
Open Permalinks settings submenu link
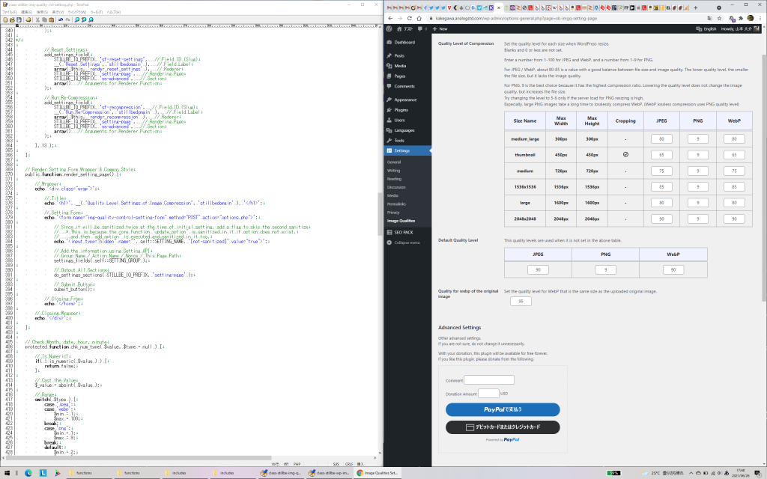click(396, 204)
